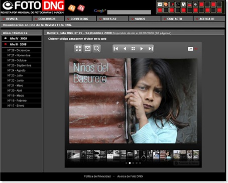Click the Niños del Basurero magazine page
The width and height of the screenshot is (228, 183).
[133, 101]
